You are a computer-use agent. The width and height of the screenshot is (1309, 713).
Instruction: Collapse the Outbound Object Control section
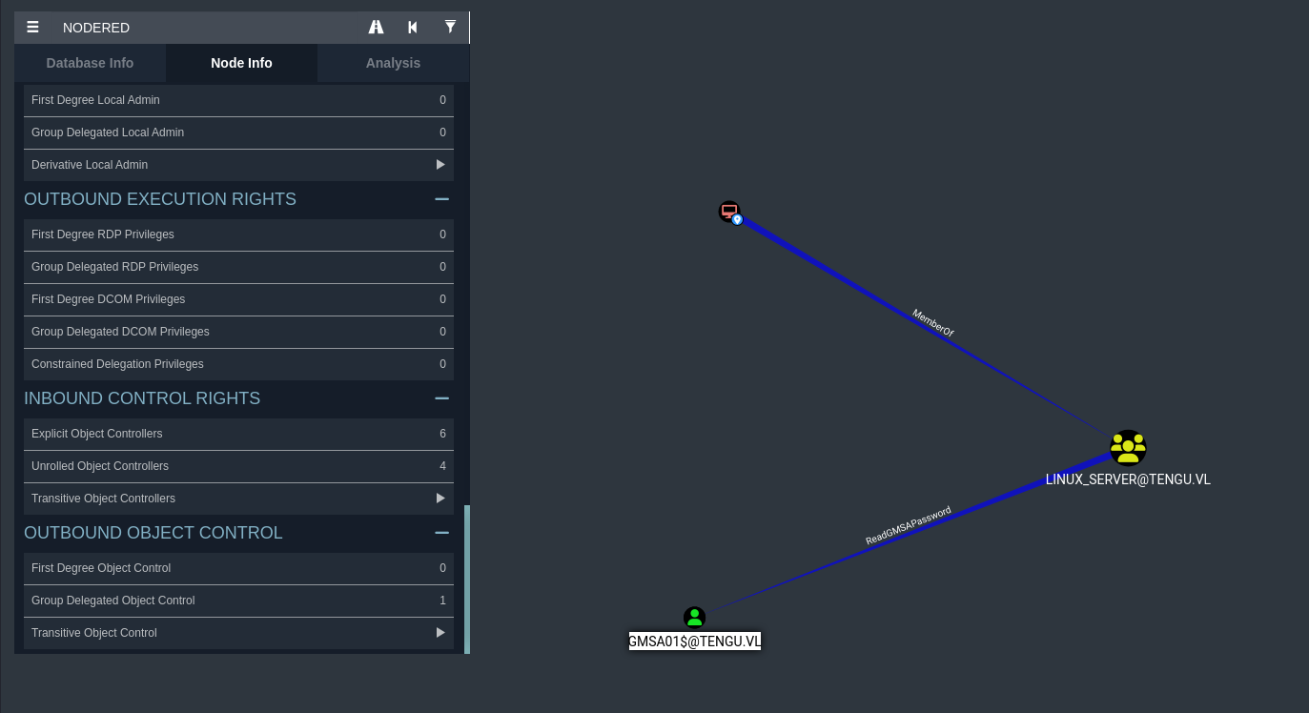[x=441, y=533]
